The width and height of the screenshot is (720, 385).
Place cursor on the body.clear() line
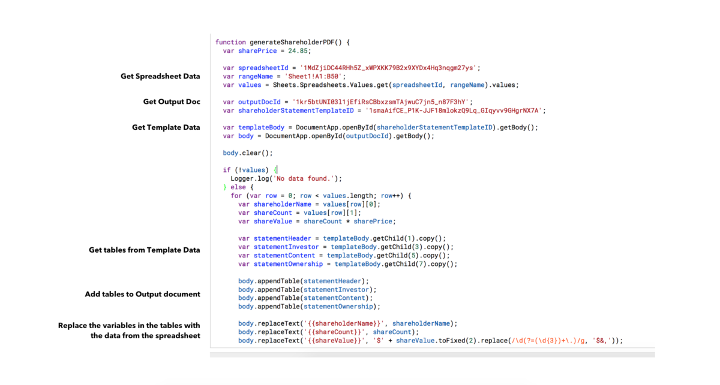point(248,153)
